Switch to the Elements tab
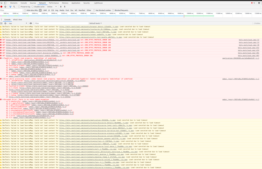The height and width of the screenshot is (169, 262). point(14,3)
